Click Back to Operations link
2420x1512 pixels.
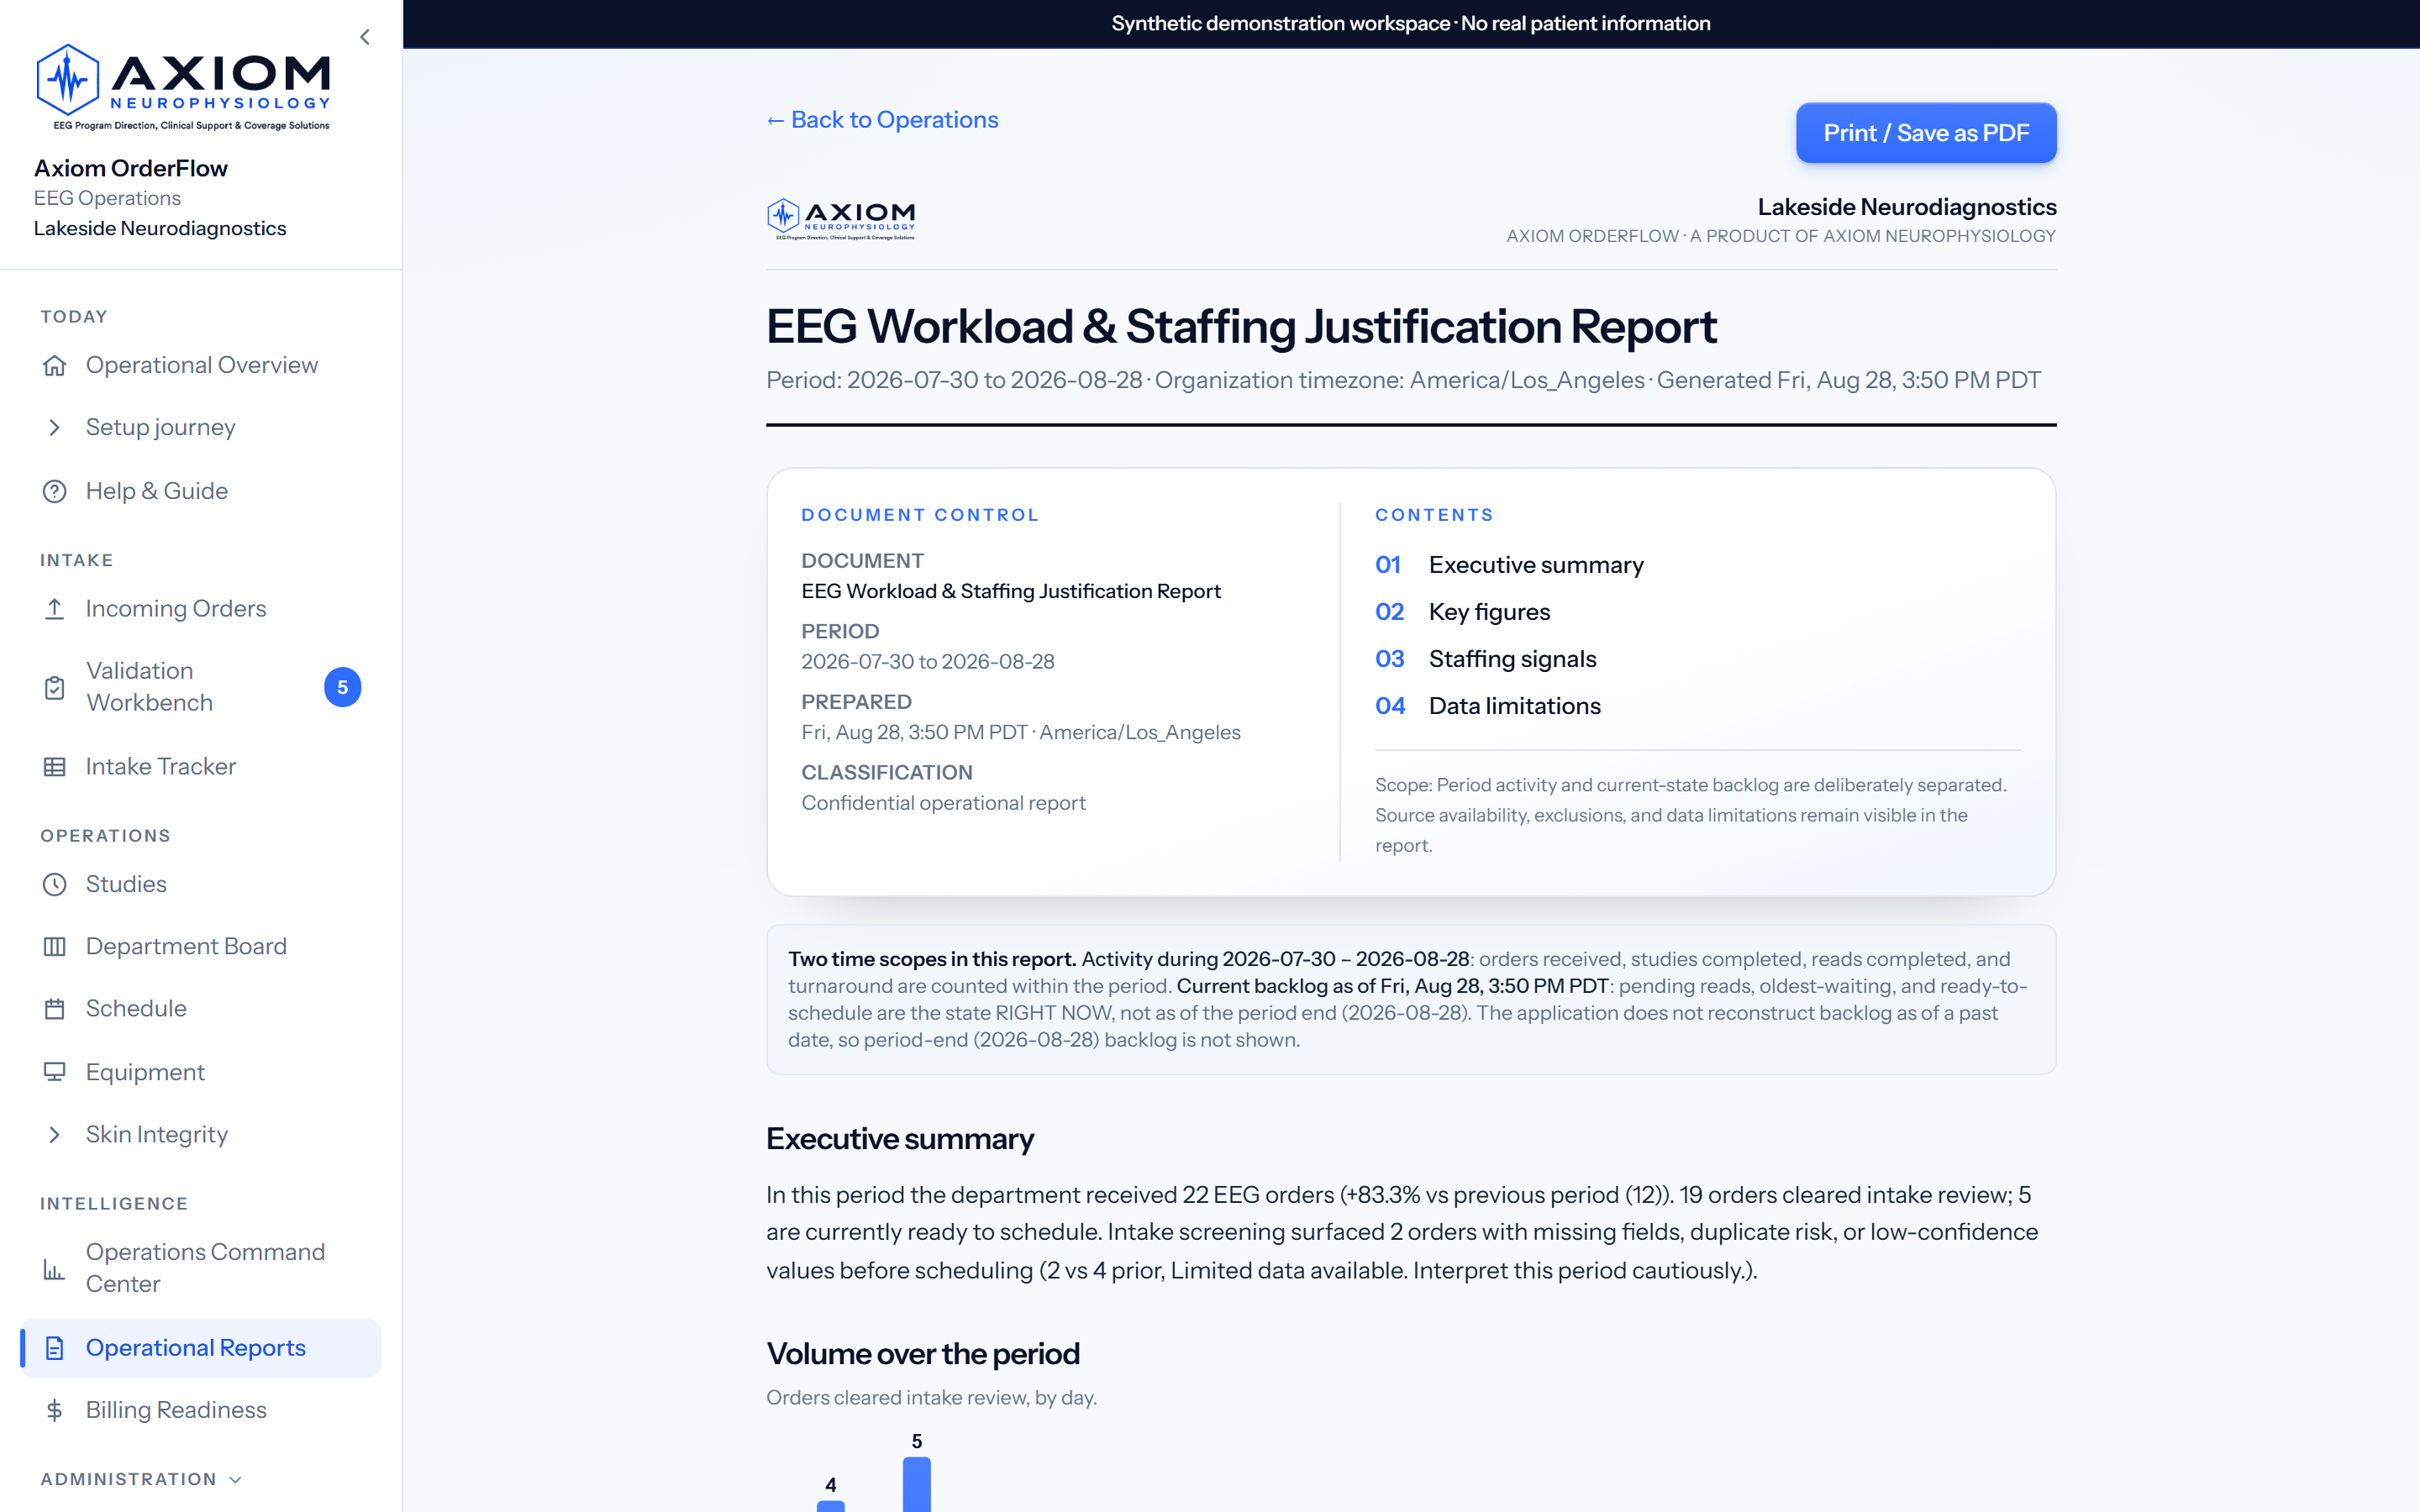pyautogui.click(x=882, y=120)
